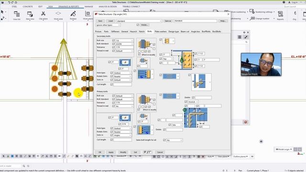
Task: Click the Work plane ribbon icon
Action: pos(88,16)
